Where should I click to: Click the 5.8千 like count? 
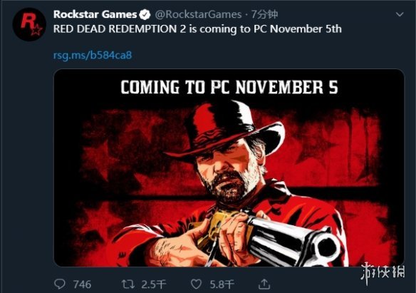222,284
